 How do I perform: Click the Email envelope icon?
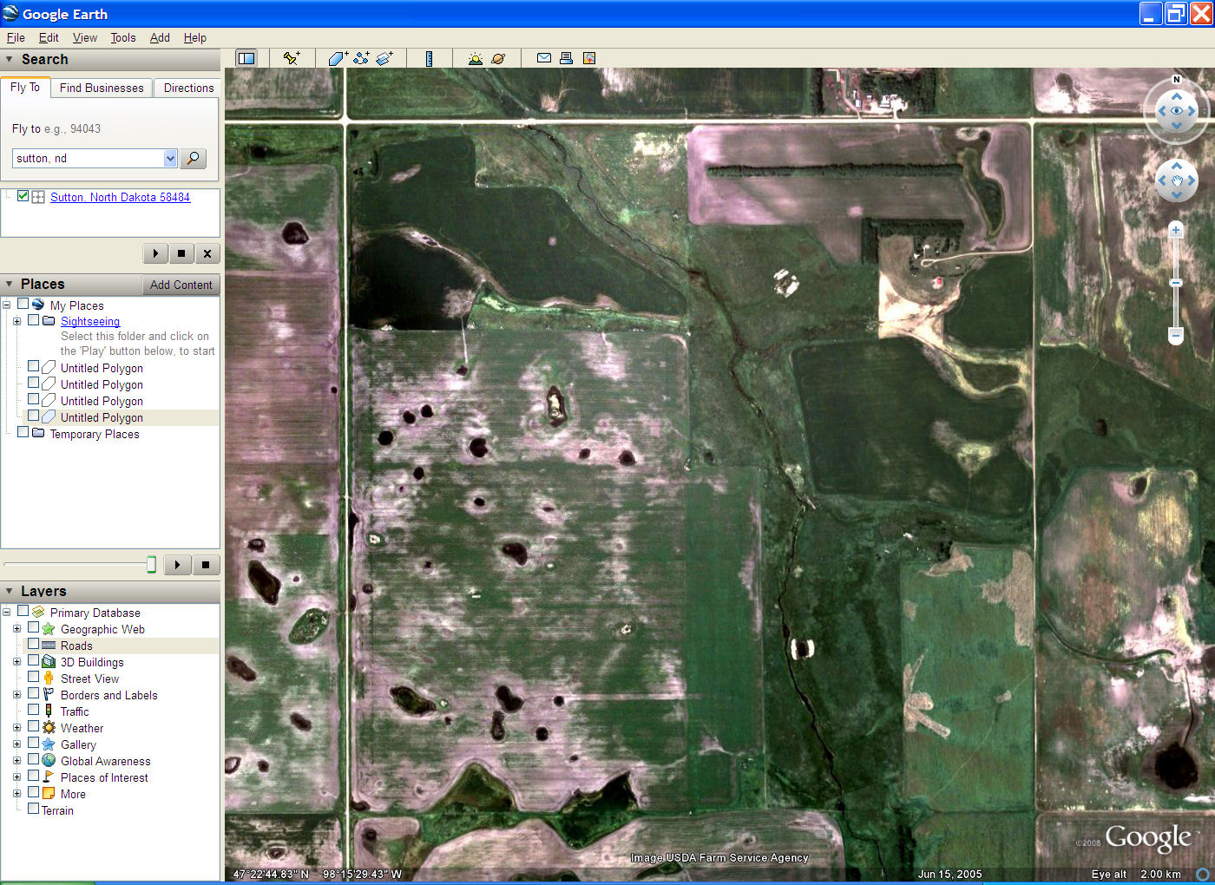click(544, 58)
